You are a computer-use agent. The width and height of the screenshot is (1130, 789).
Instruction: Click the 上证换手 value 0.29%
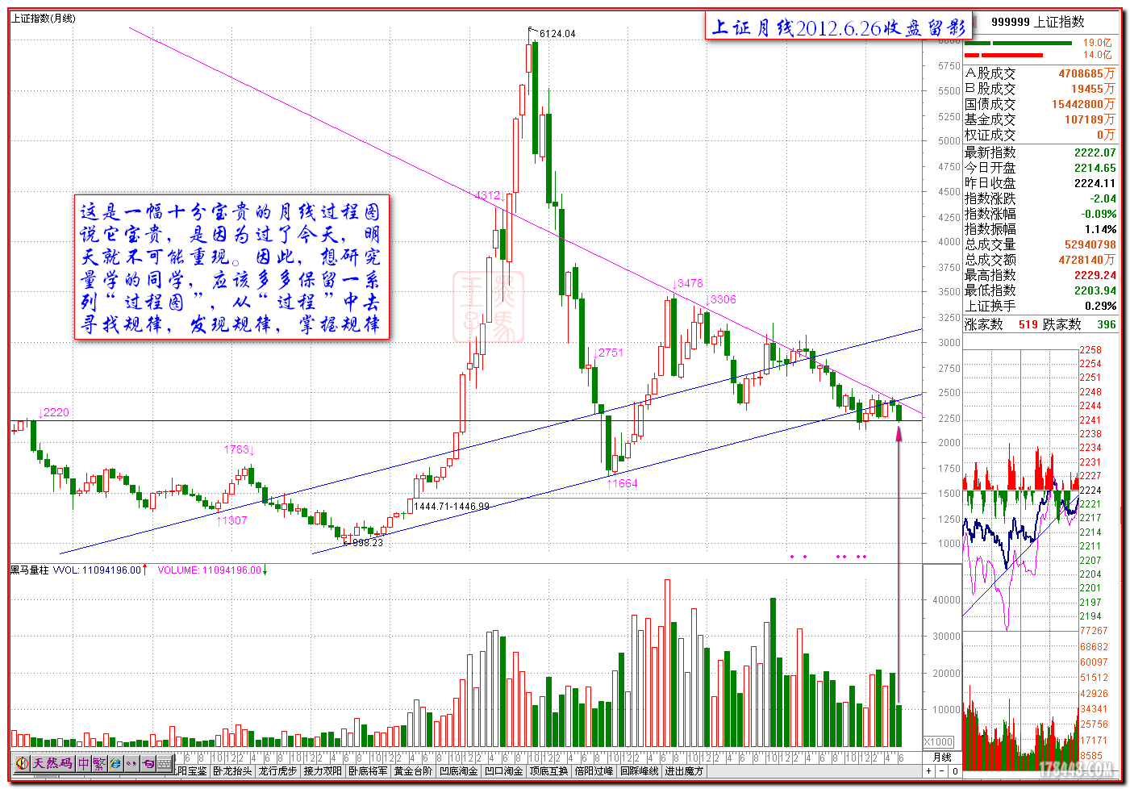pos(1100,306)
